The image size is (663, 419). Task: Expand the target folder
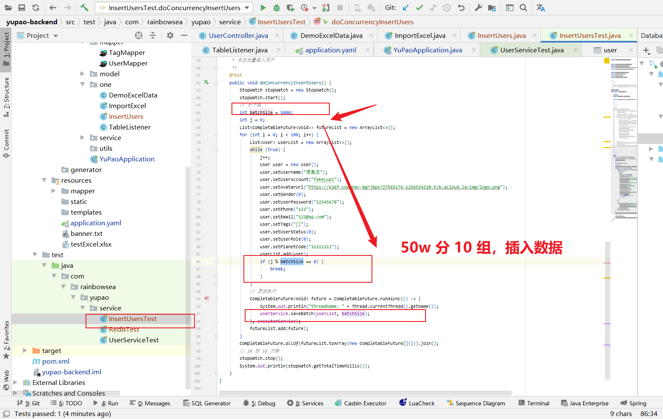pos(25,350)
